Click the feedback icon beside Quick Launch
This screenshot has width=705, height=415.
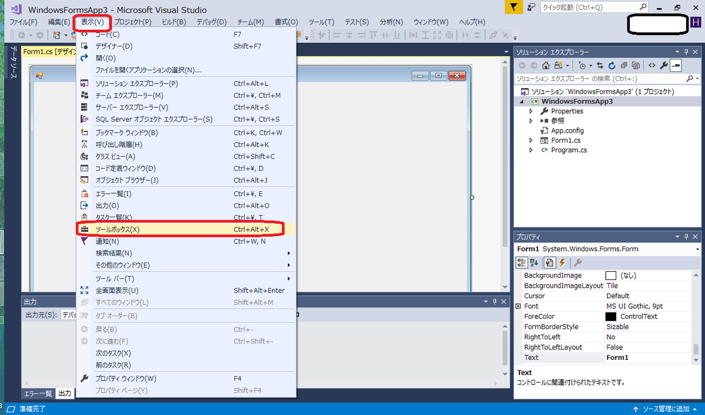[531, 7]
